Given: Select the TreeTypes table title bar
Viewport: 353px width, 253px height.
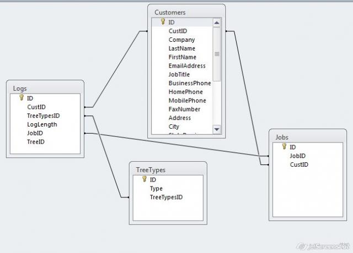Looking at the screenshot, I should [168, 170].
